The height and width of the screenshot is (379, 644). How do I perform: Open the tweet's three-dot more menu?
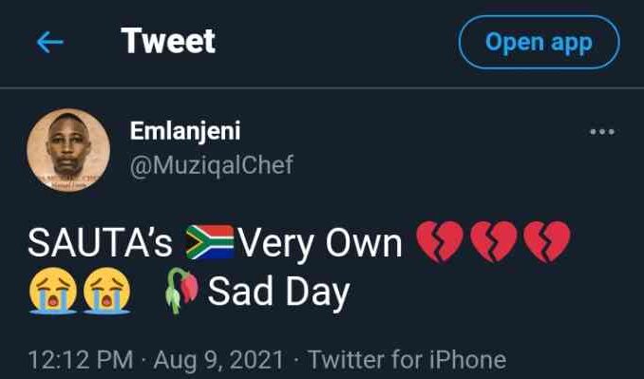(601, 132)
